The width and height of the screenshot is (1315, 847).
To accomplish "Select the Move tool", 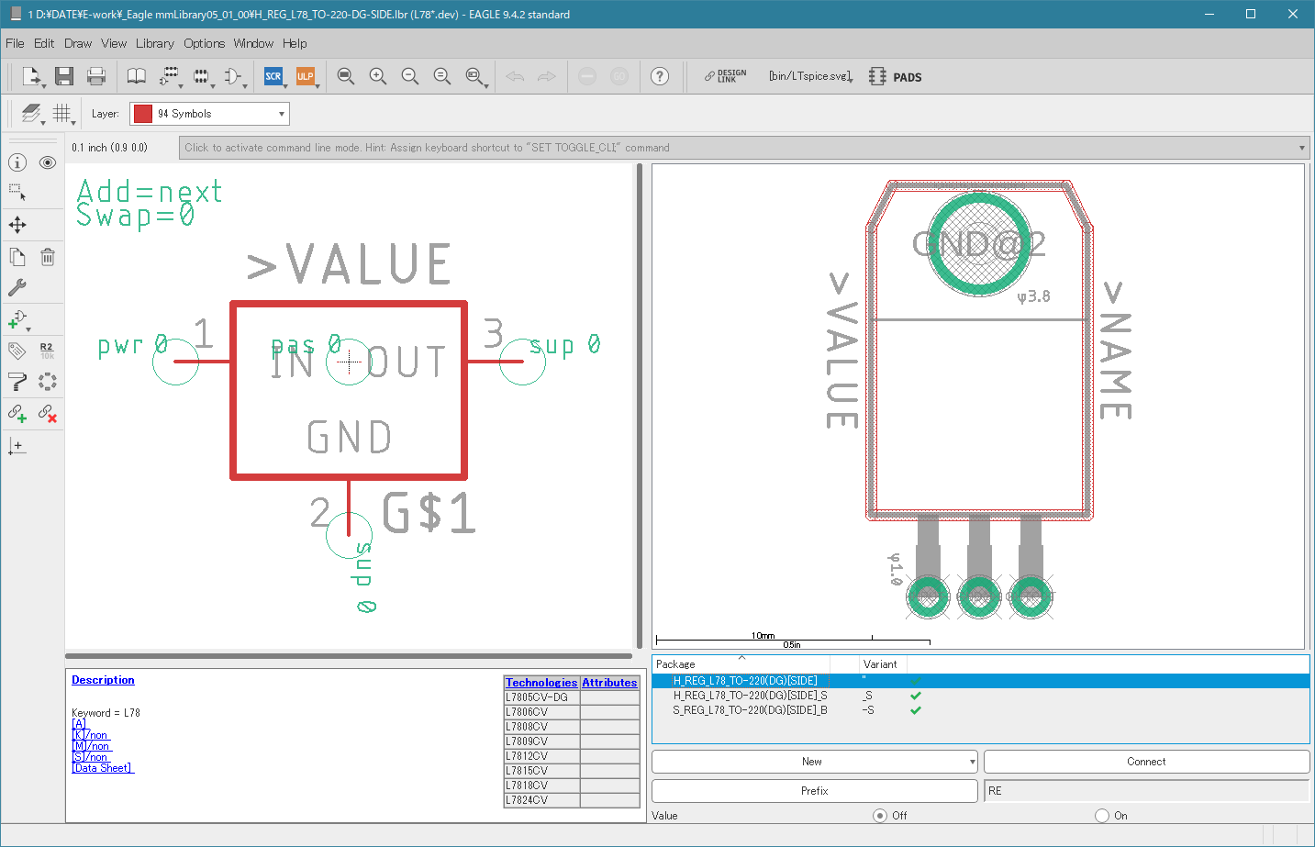I will pos(17,225).
